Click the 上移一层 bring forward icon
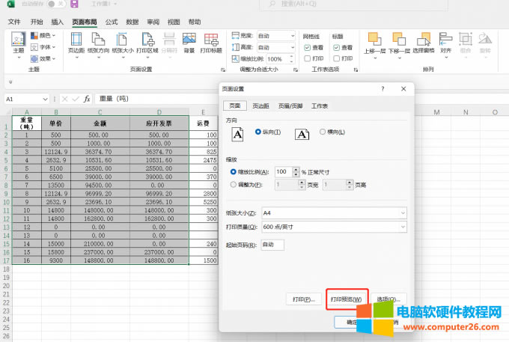The height and width of the screenshot is (342, 509). coord(374,42)
